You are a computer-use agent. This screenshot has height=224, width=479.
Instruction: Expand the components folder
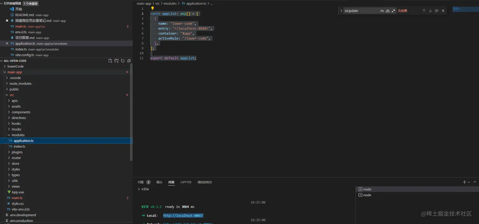coord(66,112)
